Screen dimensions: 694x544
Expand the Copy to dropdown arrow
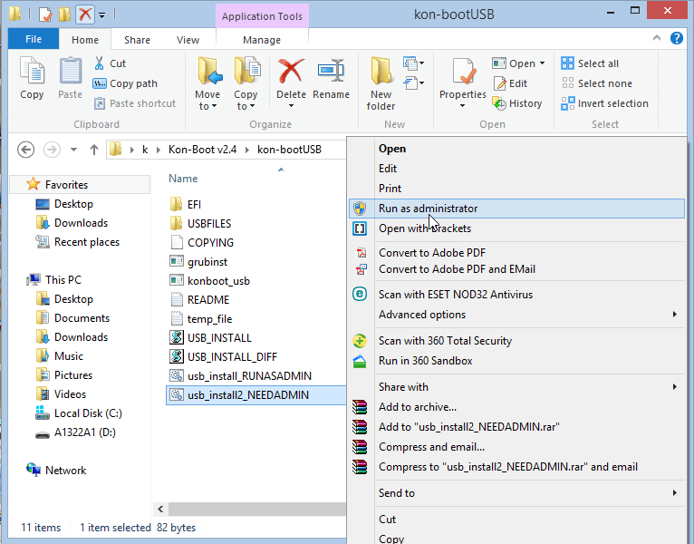pos(252,106)
